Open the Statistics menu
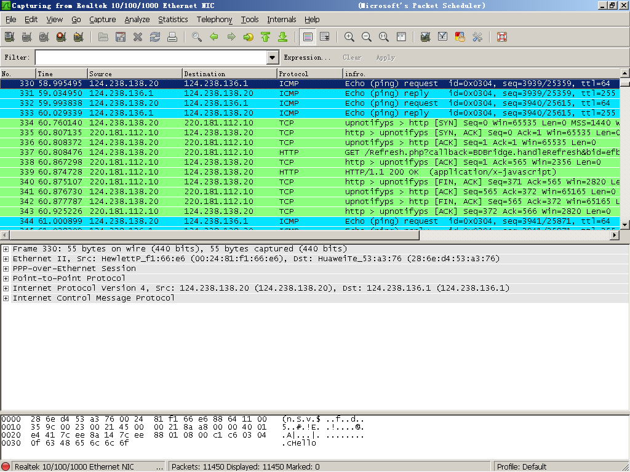The height and width of the screenshot is (472, 630). click(173, 19)
